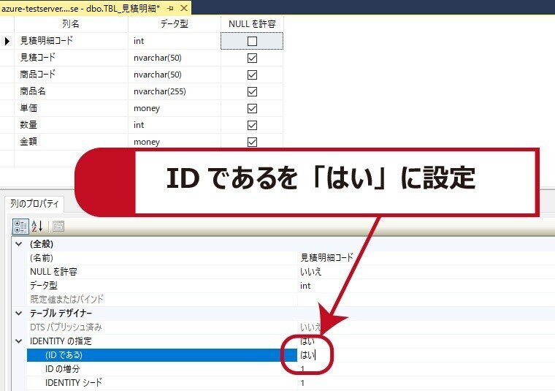
Task: Select the 金額 column name cell
Action: pos(71,142)
